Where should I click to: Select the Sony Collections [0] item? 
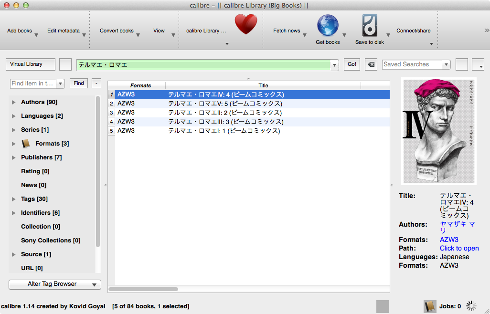(51, 241)
